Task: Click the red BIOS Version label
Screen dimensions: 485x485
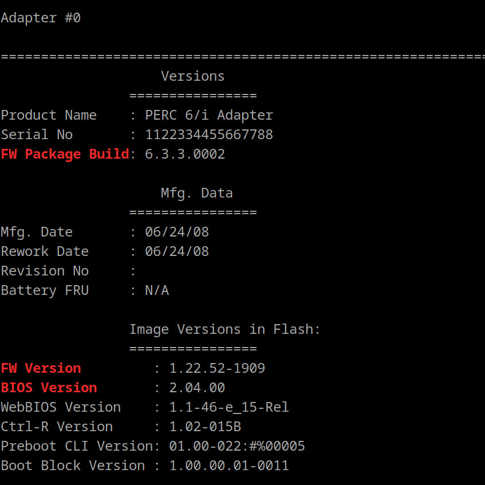Action: [49, 388]
